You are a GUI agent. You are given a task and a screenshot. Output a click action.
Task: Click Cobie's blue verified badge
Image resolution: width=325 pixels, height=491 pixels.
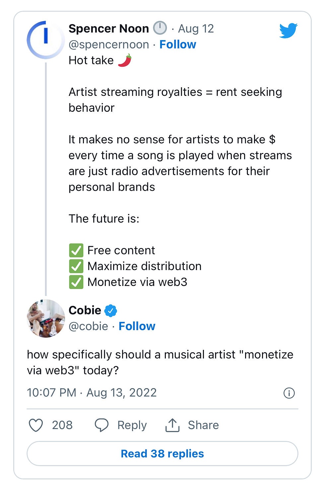[111, 311]
